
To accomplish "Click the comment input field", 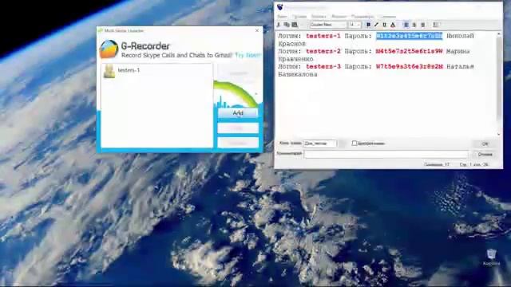I will click(386, 154).
